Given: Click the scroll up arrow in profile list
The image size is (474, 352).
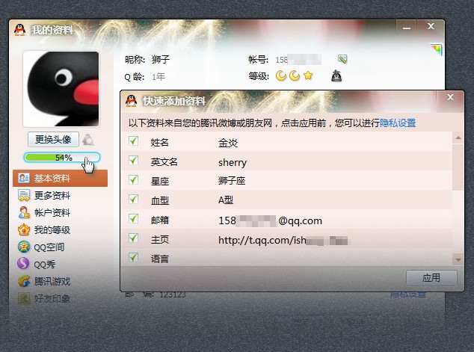Looking at the screenshot, I should tap(458, 138).
